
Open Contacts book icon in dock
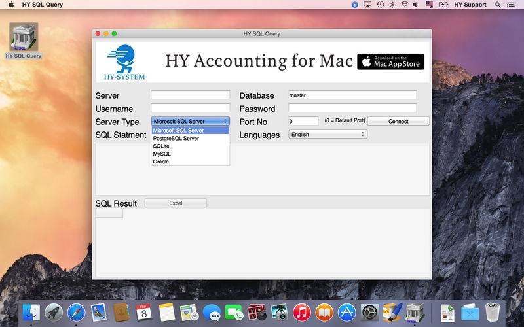(x=121, y=313)
